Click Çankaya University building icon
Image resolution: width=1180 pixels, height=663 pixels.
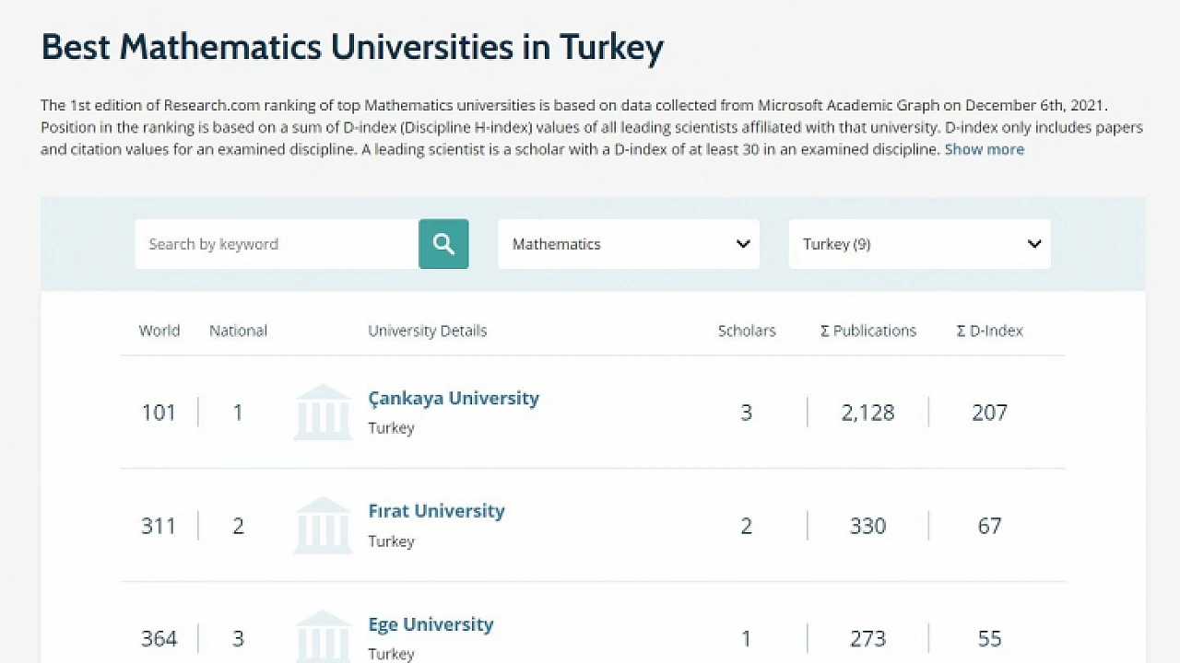323,412
